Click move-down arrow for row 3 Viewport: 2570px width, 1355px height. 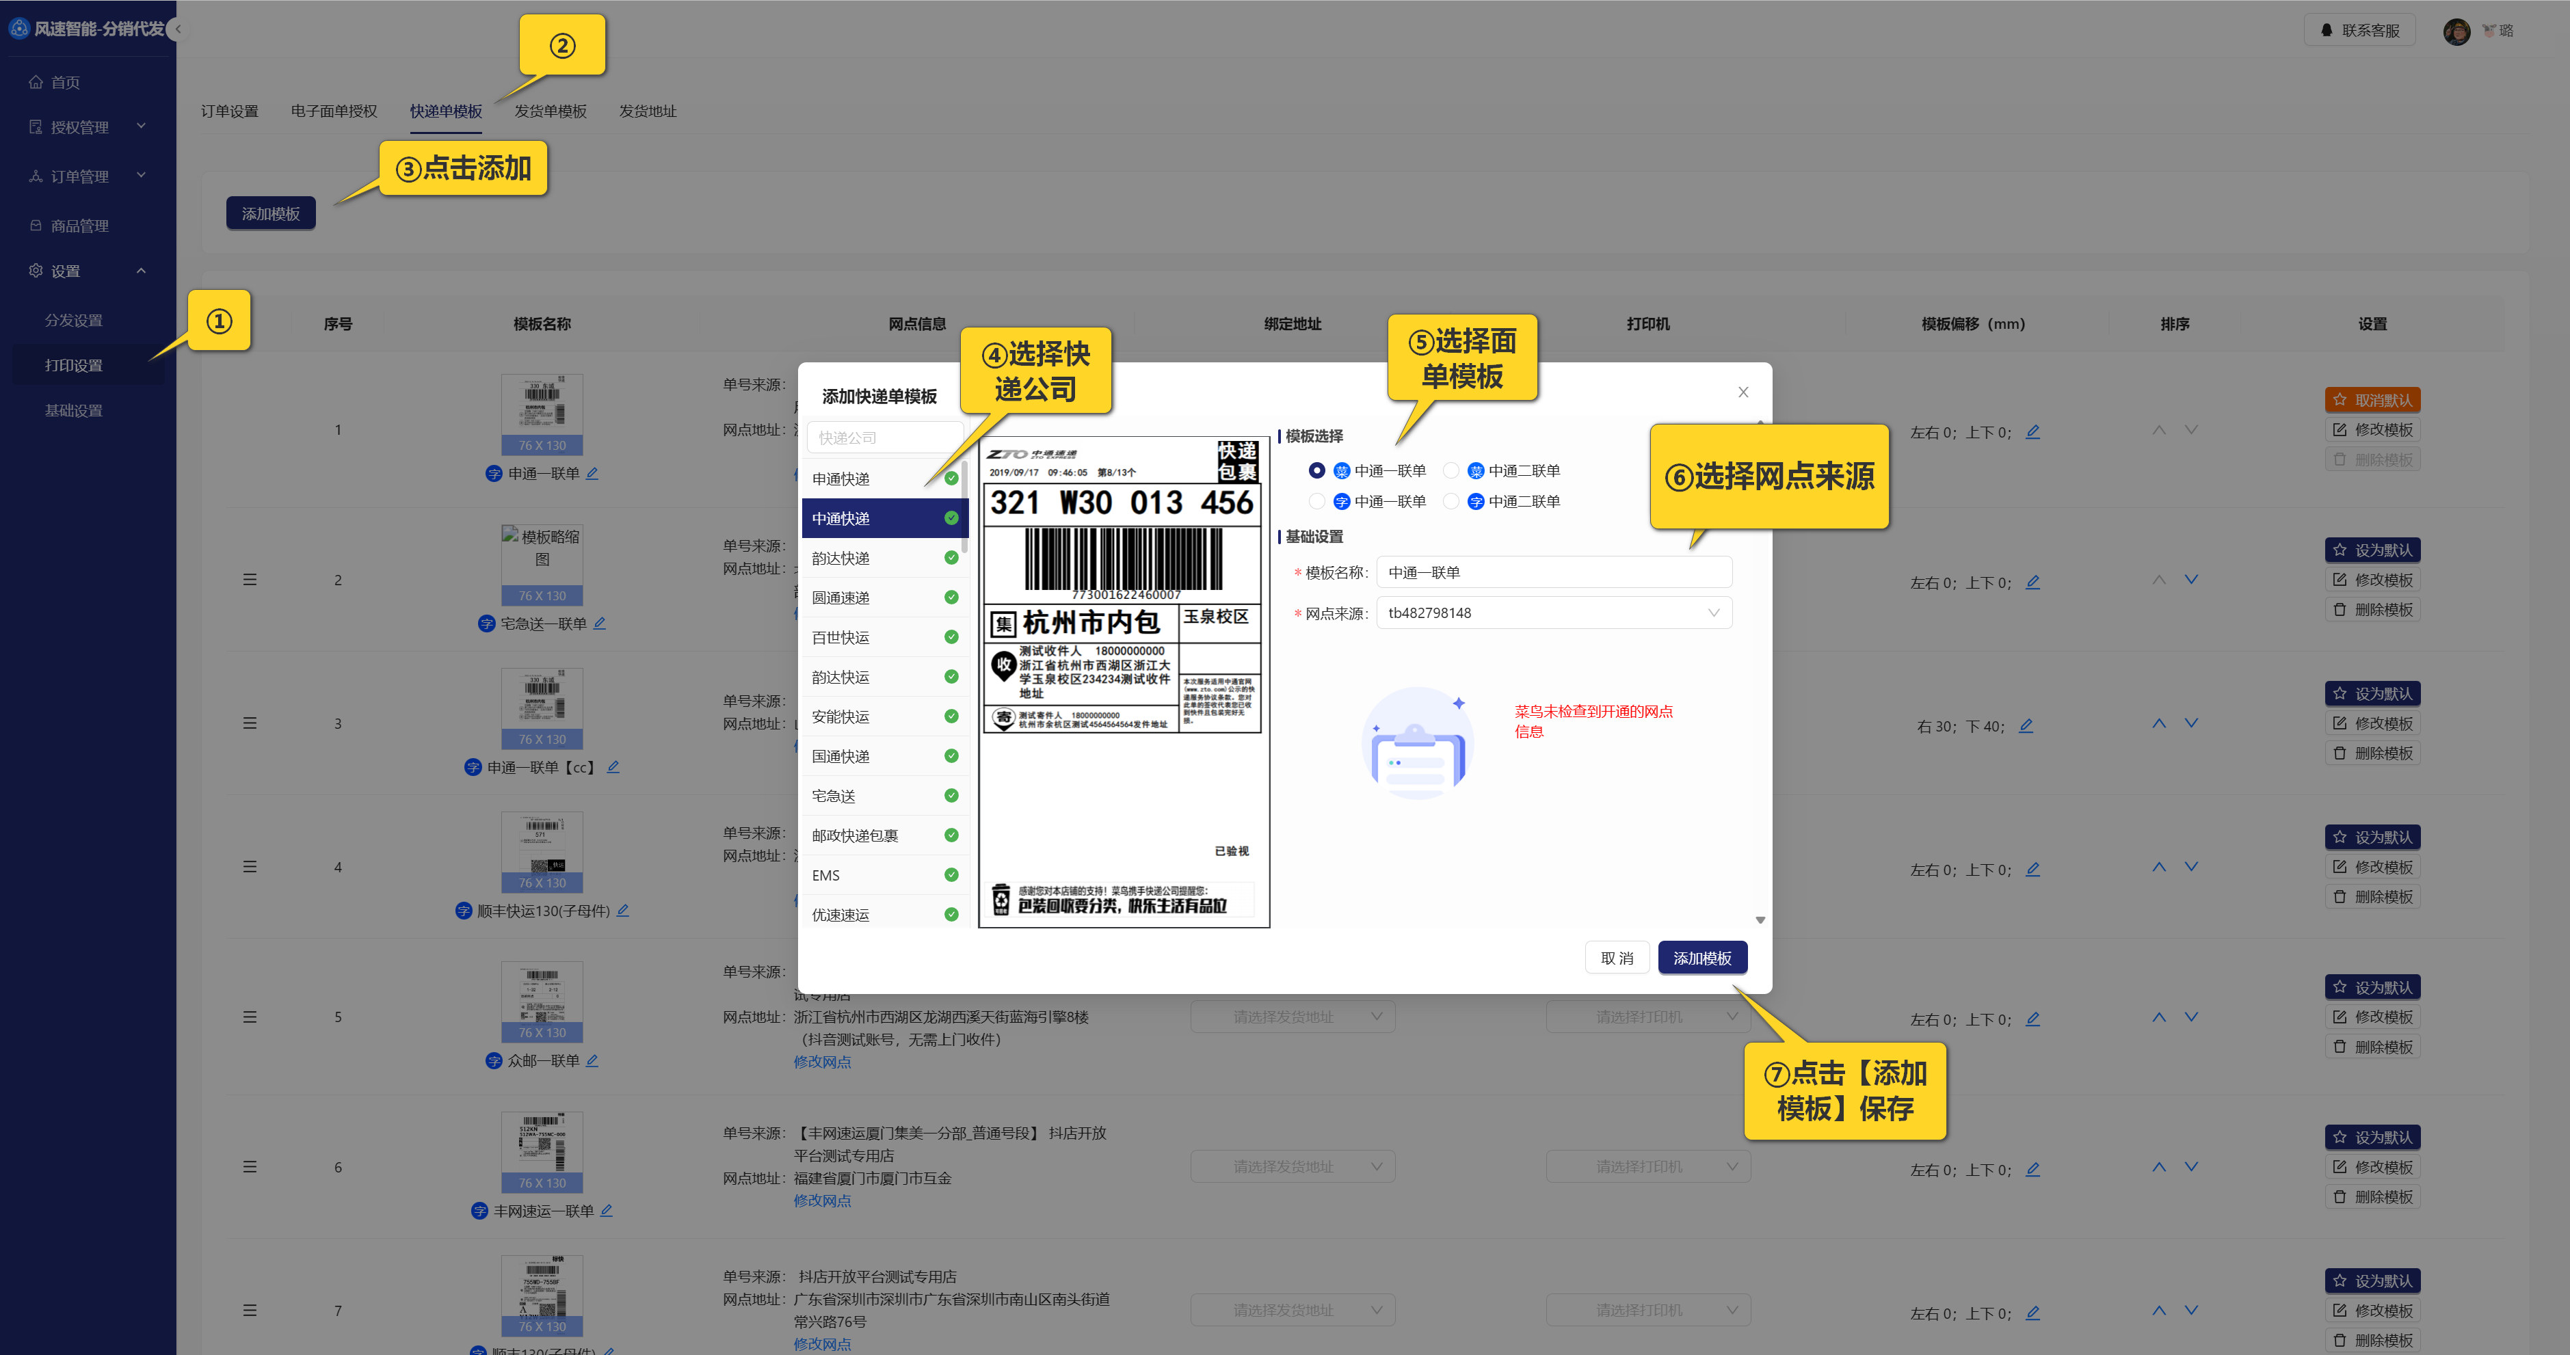pyautogui.click(x=2191, y=723)
